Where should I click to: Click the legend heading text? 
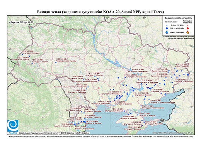coord(178,18)
